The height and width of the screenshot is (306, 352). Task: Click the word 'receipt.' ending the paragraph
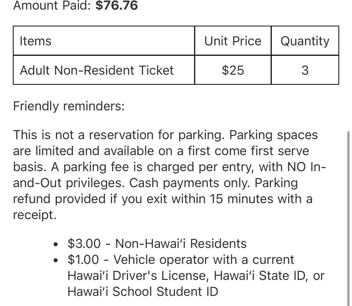(34, 215)
